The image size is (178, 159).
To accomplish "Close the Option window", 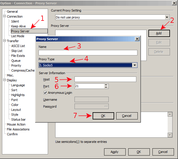I will 174,3.
